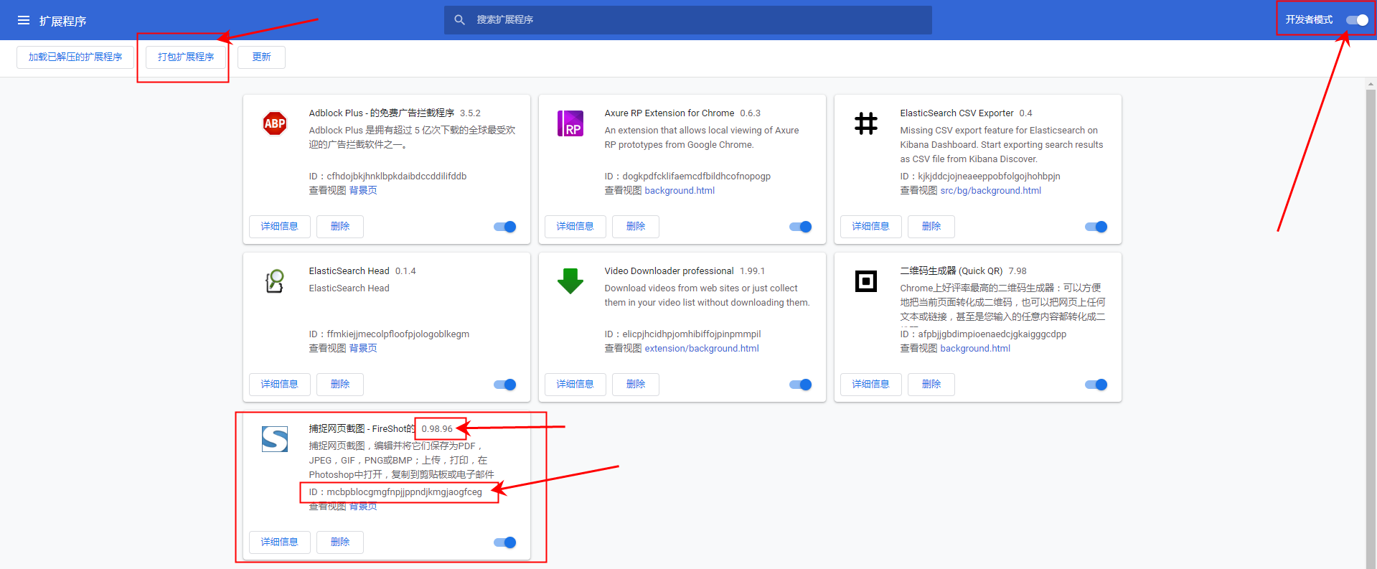Select CSV Exporter ID kjkjddcjojneaeeppobfolgojhohbpjn

(x=989, y=177)
